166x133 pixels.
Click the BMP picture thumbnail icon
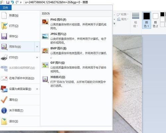pos(45,51)
